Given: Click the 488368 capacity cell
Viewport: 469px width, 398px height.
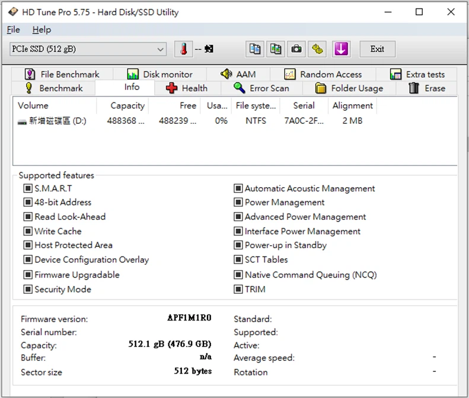Looking at the screenshot, I should [x=126, y=121].
